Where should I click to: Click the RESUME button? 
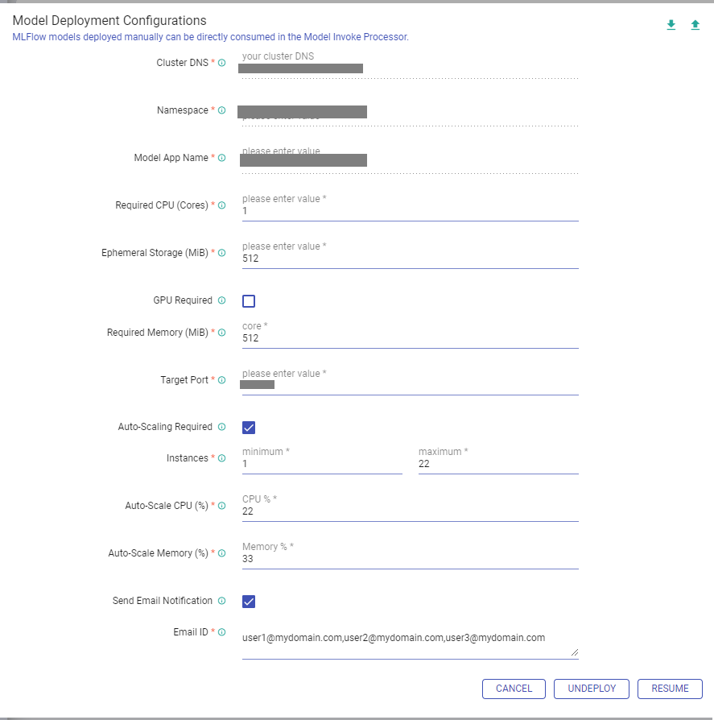click(x=670, y=689)
